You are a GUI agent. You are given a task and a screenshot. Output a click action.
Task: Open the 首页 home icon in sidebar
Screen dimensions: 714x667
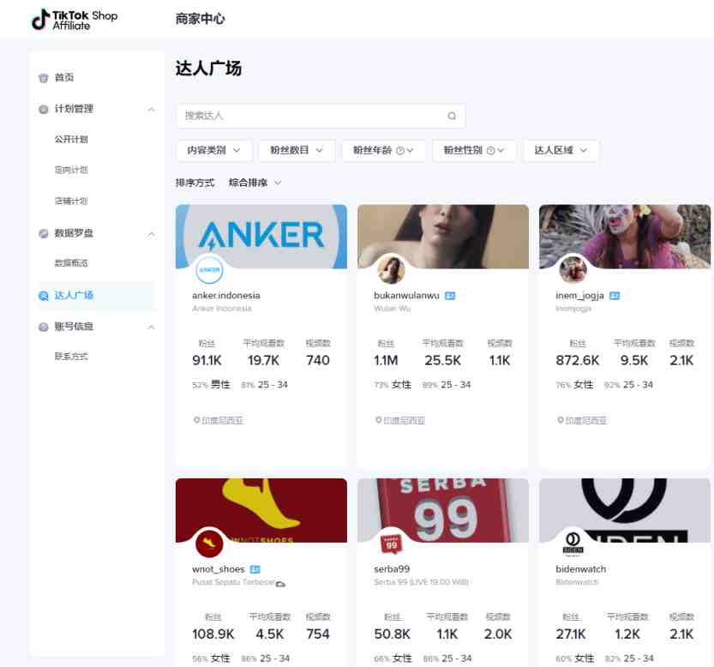(43, 78)
